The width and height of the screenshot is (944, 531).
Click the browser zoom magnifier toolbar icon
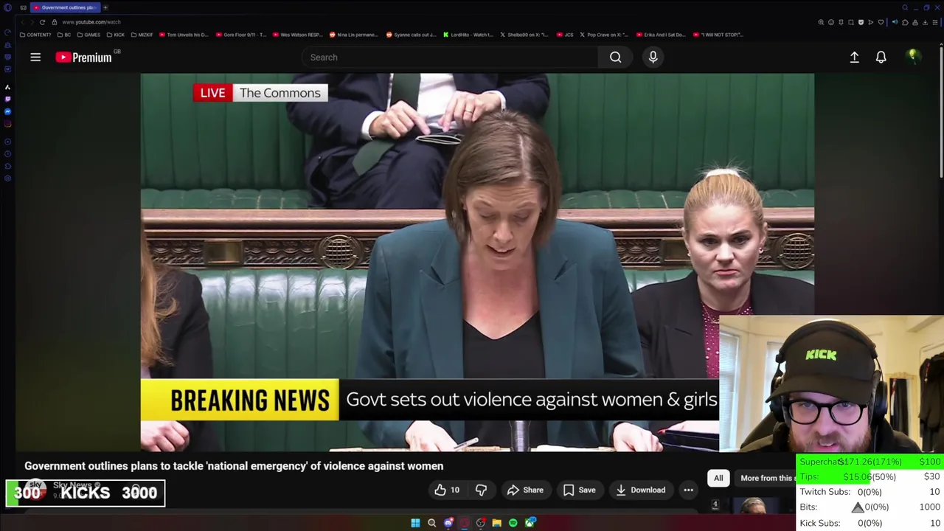[x=821, y=22]
